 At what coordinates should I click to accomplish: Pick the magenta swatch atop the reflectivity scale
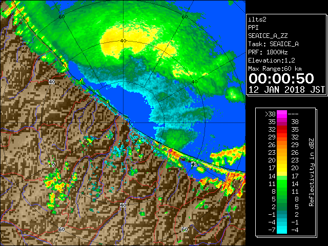point(282,114)
